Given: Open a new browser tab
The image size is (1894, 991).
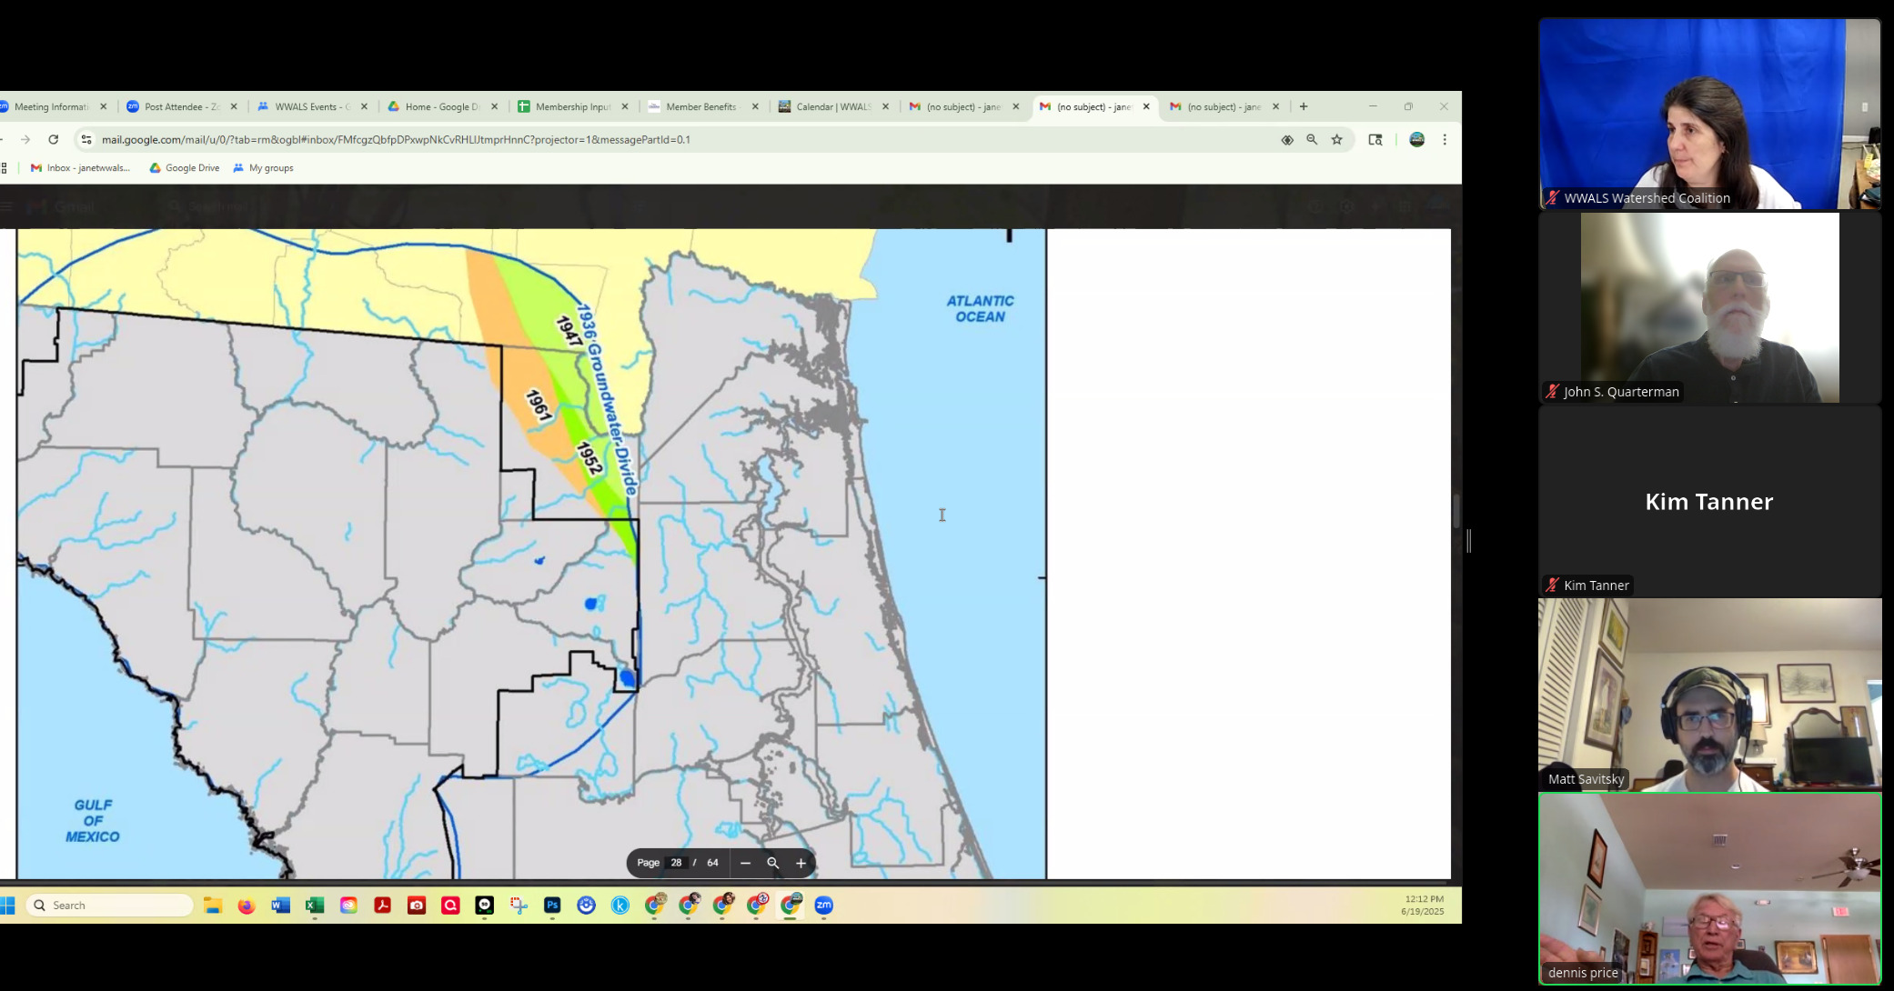Looking at the screenshot, I should point(1304,106).
